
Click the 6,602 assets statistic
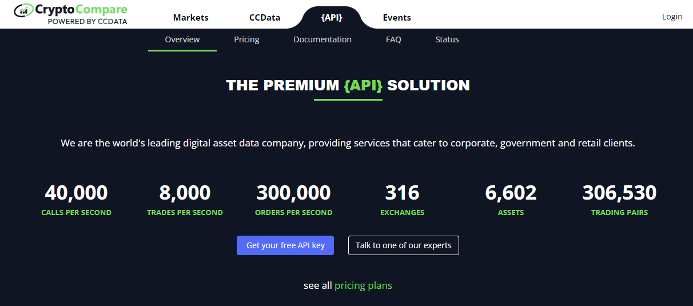(x=511, y=200)
